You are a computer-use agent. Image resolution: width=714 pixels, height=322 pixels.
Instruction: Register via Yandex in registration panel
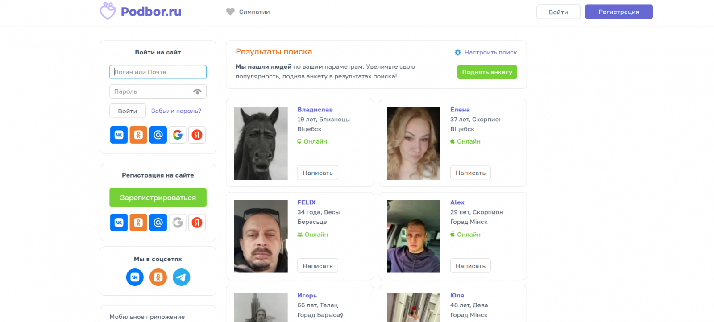tap(197, 222)
